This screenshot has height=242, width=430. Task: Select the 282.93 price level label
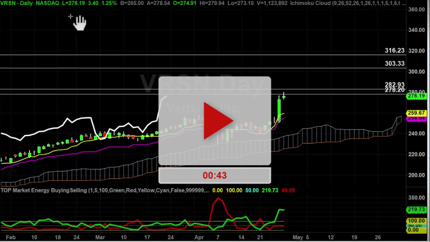point(395,85)
